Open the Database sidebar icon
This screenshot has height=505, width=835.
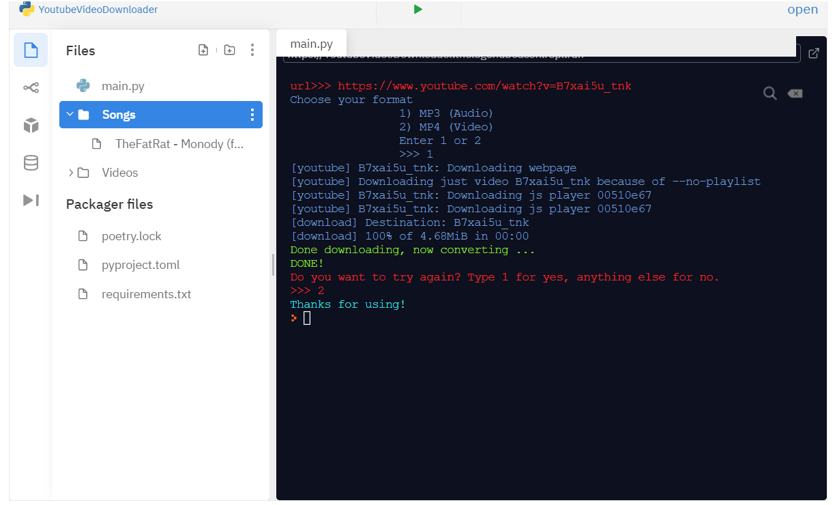click(31, 162)
